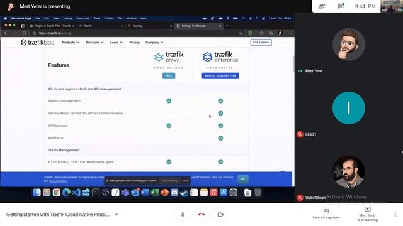Open Discord from the dock
Image resolution: width=403 pixels, height=226 pixels.
coord(174,193)
